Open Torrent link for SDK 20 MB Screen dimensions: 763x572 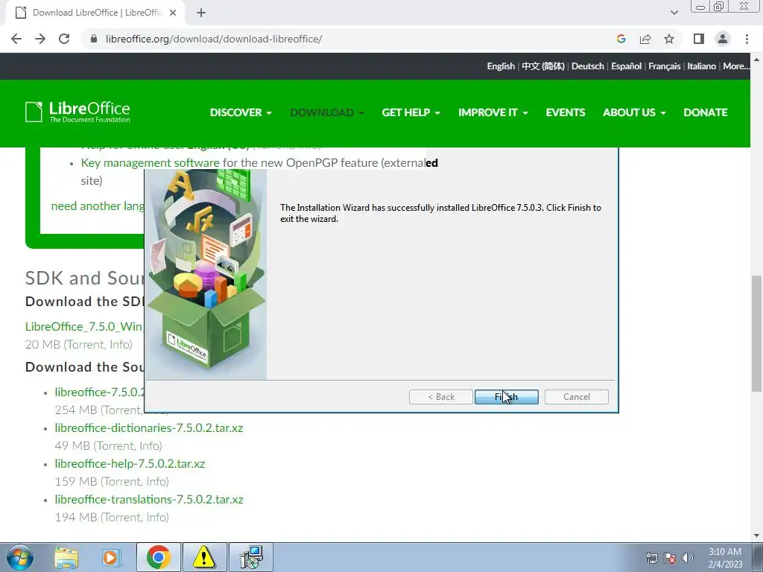tap(86, 345)
